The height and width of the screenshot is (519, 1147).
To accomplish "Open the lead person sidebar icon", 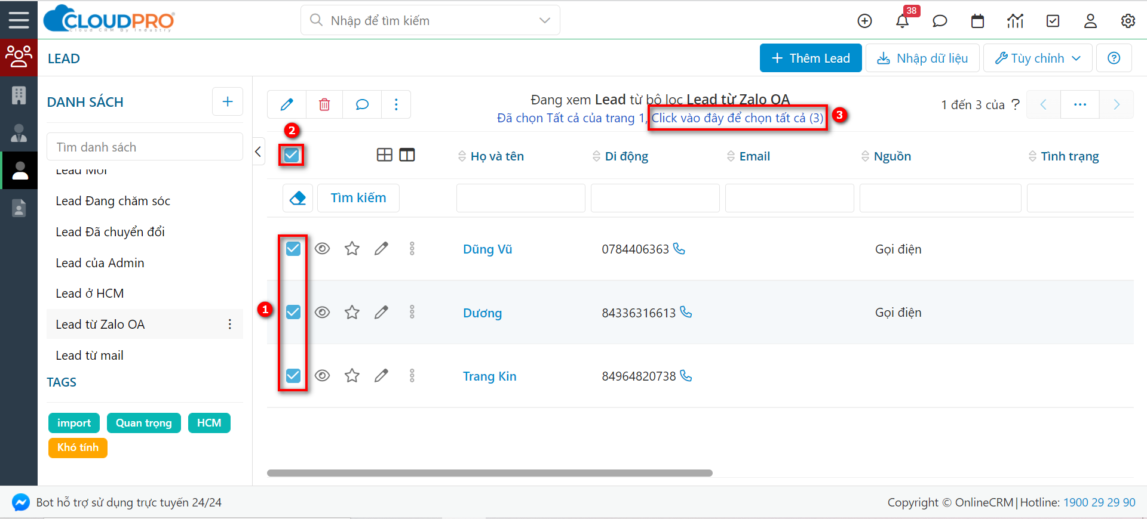I will point(20,170).
